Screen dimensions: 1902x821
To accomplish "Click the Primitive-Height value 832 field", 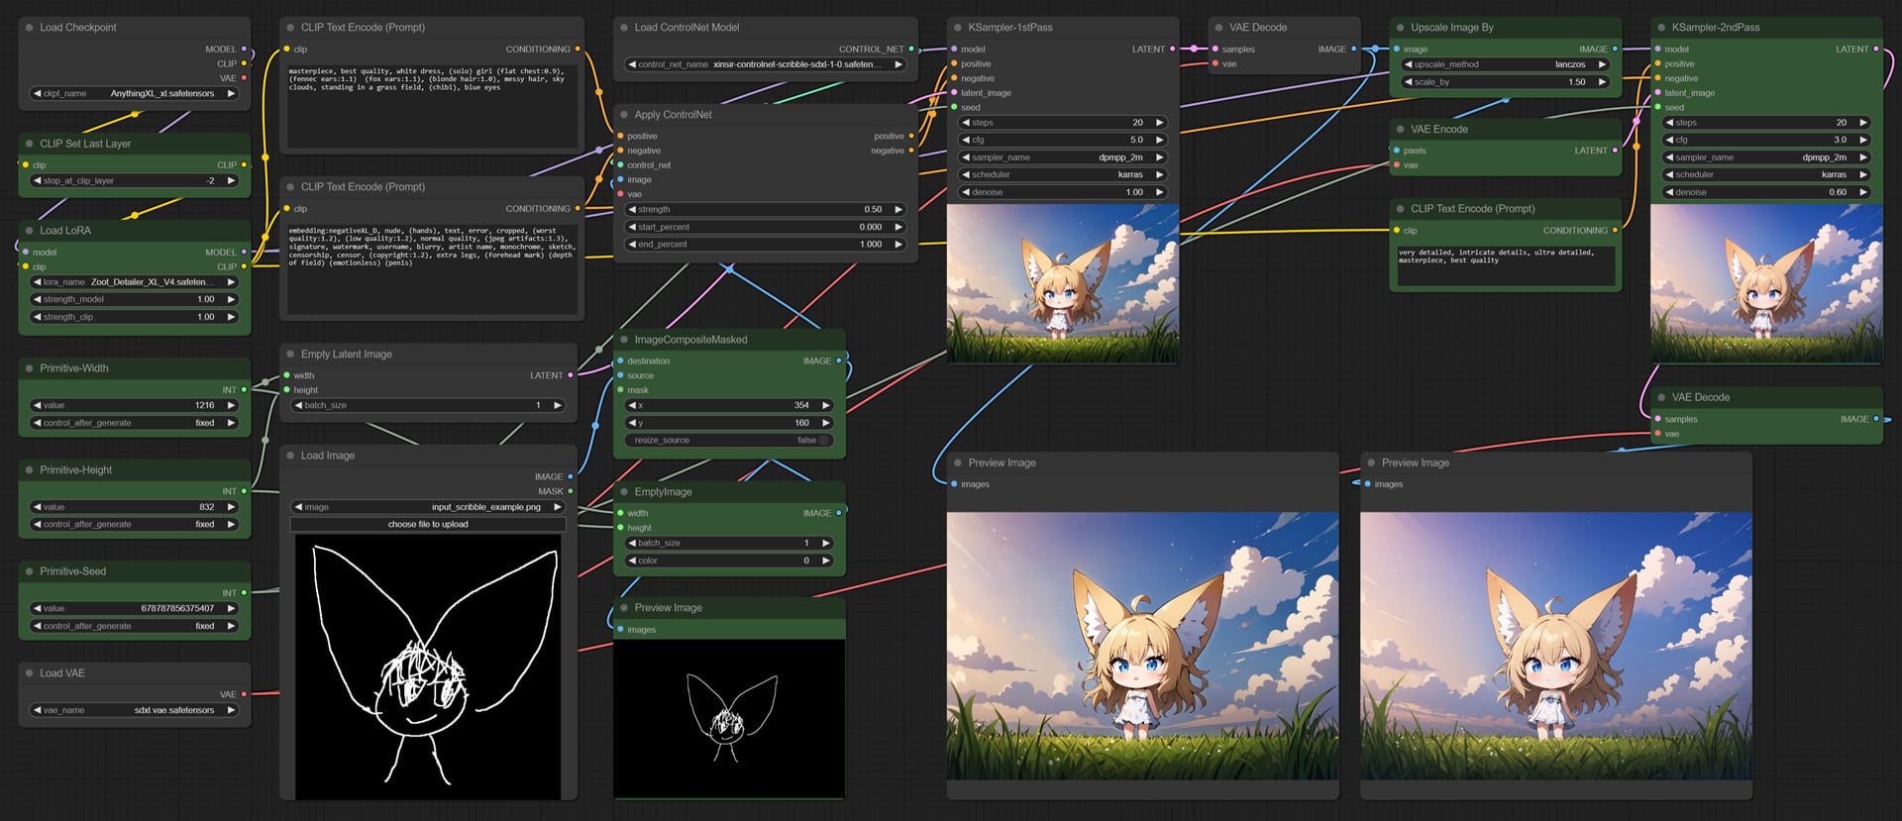I will (134, 507).
